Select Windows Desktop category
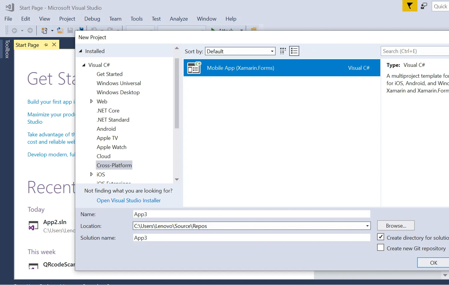Image resolution: width=449 pixels, height=285 pixels. pyautogui.click(x=118, y=92)
